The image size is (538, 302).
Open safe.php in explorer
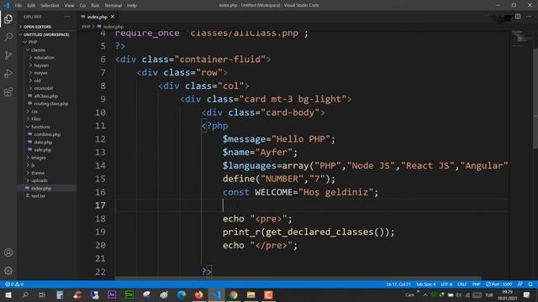point(43,150)
